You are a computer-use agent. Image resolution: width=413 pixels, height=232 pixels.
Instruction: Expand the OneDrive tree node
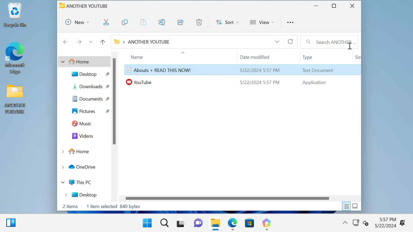coord(63,167)
